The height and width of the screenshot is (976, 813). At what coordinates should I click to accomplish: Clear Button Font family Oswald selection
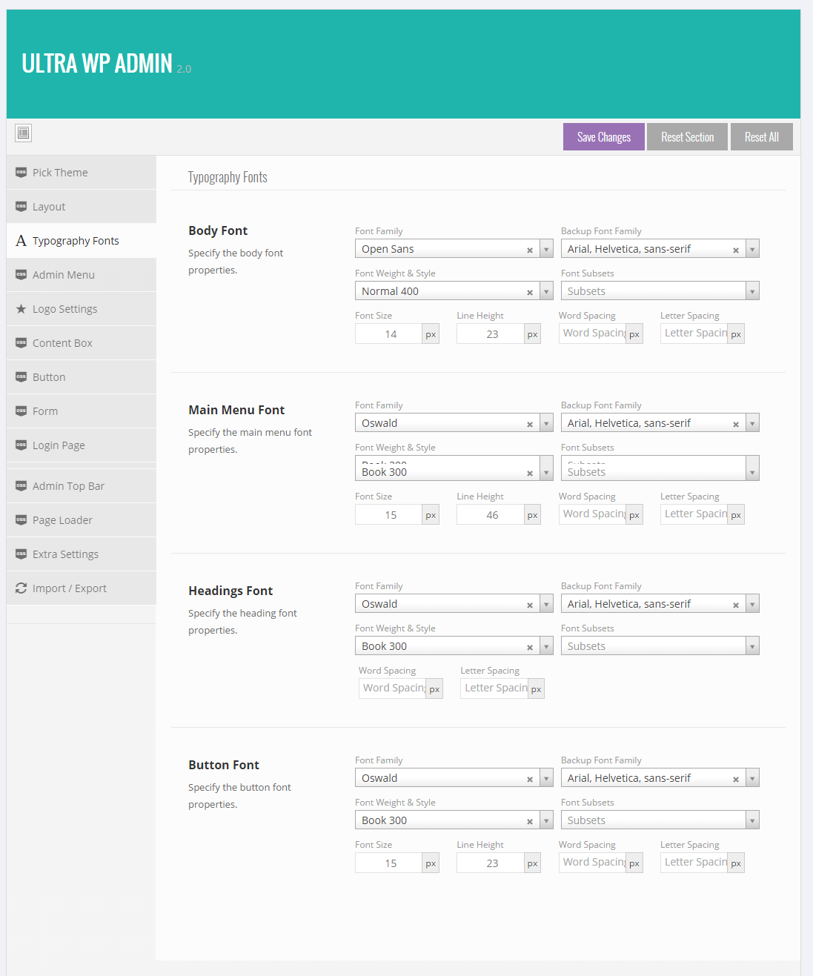pyautogui.click(x=530, y=779)
